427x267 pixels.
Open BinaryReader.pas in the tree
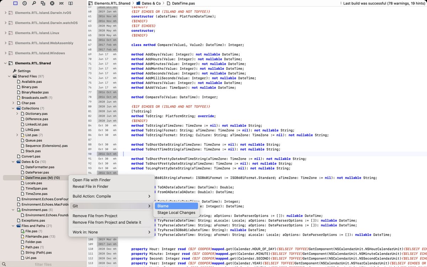tap(35, 92)
